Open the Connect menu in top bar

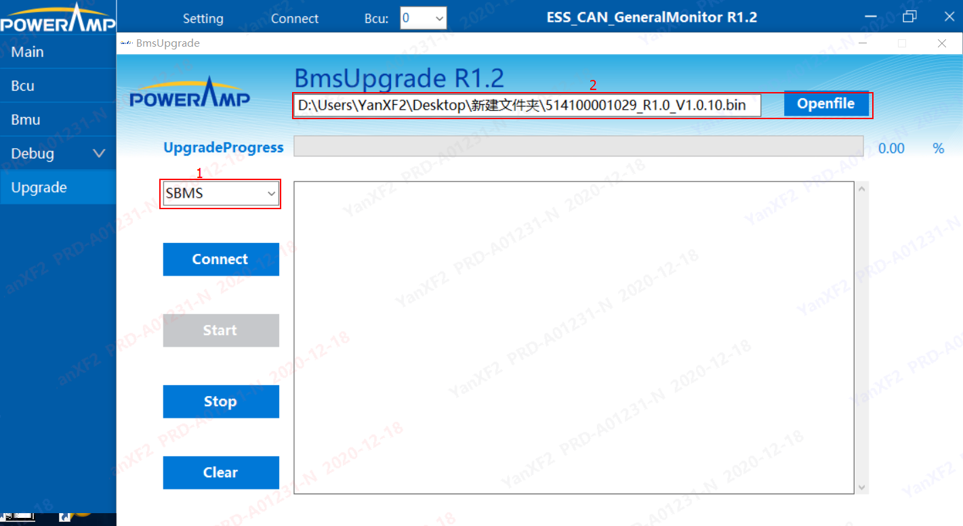point(294,18)
